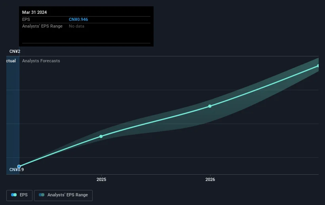
Task: Select the Mar 2024 EPS data point
Action: point(19,166)
